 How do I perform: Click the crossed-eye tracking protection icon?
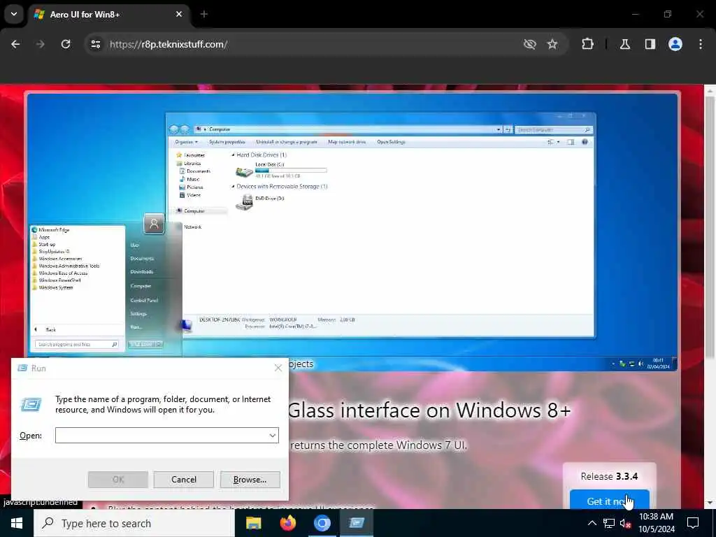click(530, 44)
